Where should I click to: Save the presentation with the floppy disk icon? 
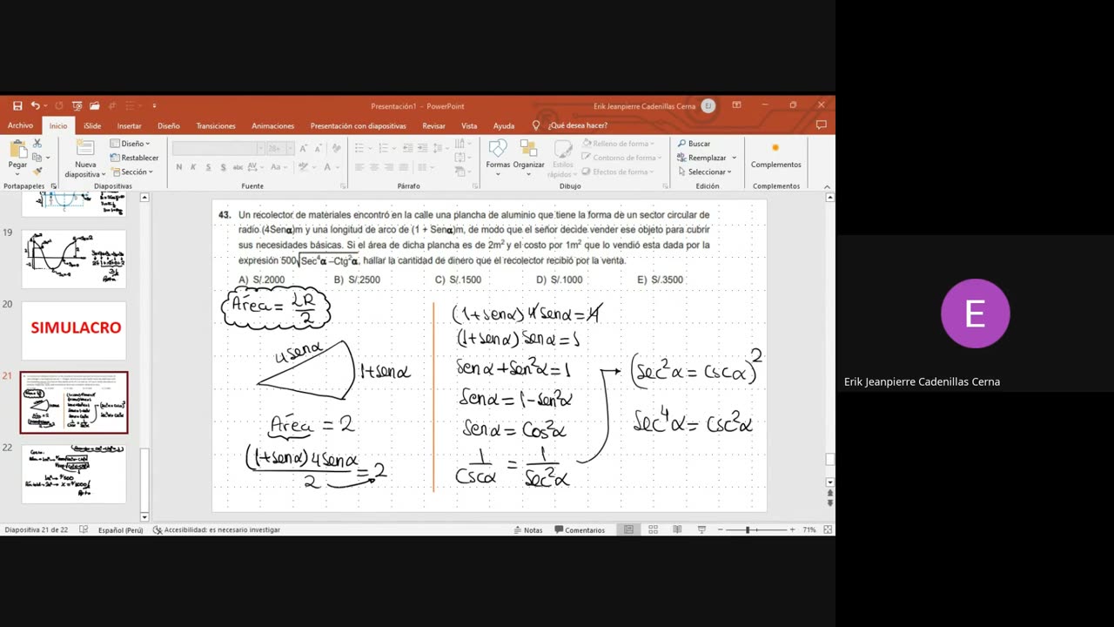point(17,105)
